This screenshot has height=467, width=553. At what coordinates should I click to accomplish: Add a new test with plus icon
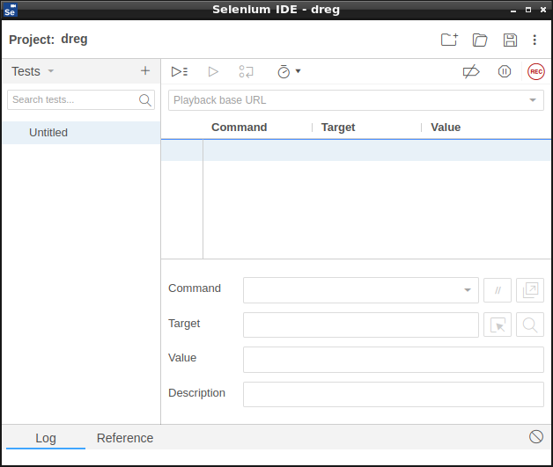click(x=145, y=70)
